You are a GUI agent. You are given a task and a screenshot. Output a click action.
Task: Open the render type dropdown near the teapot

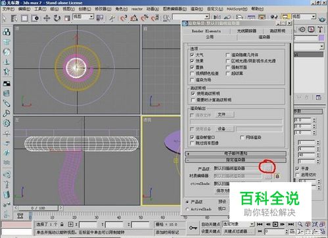pos(304,16)
